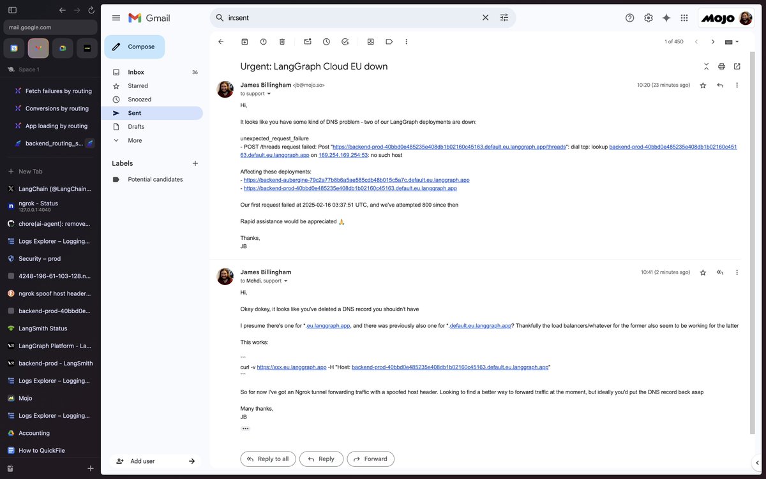This screenshot has width=766, height=479.
Task: Click mail.google.com URL bar
Action: point(50,27)
